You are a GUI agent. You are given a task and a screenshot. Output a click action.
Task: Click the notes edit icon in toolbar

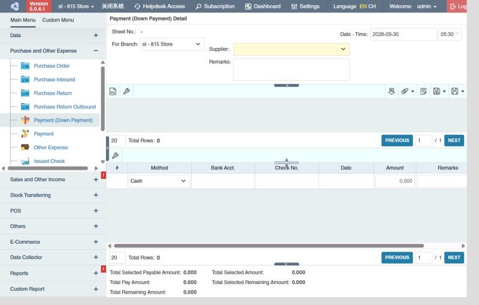click(x=423, y=91)
